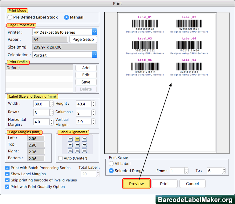
Task: Adjust the To range stepper
Action: pos(224,171)
